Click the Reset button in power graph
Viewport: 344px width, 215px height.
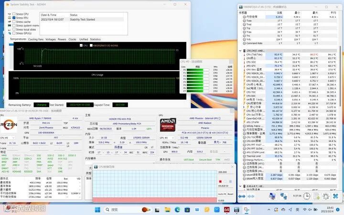[230, 194]
